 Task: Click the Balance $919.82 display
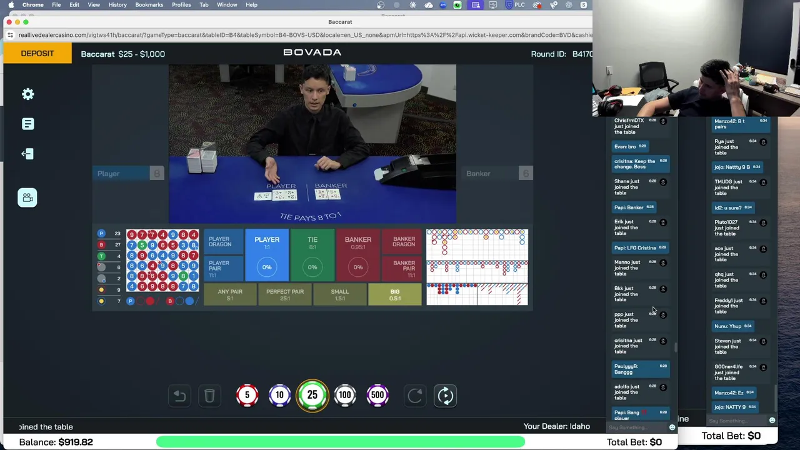[x=56, y=442]
